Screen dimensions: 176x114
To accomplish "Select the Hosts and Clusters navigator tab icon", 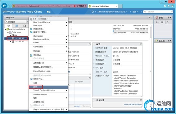I will [8, 26].
